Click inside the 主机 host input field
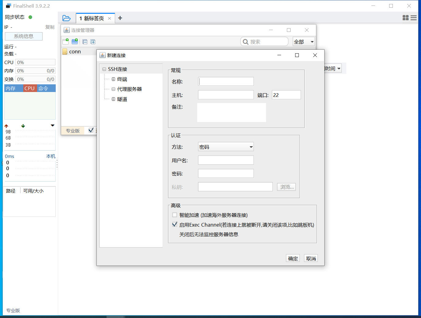This screenshot has width=421, height=318. (x=226, y=95)
